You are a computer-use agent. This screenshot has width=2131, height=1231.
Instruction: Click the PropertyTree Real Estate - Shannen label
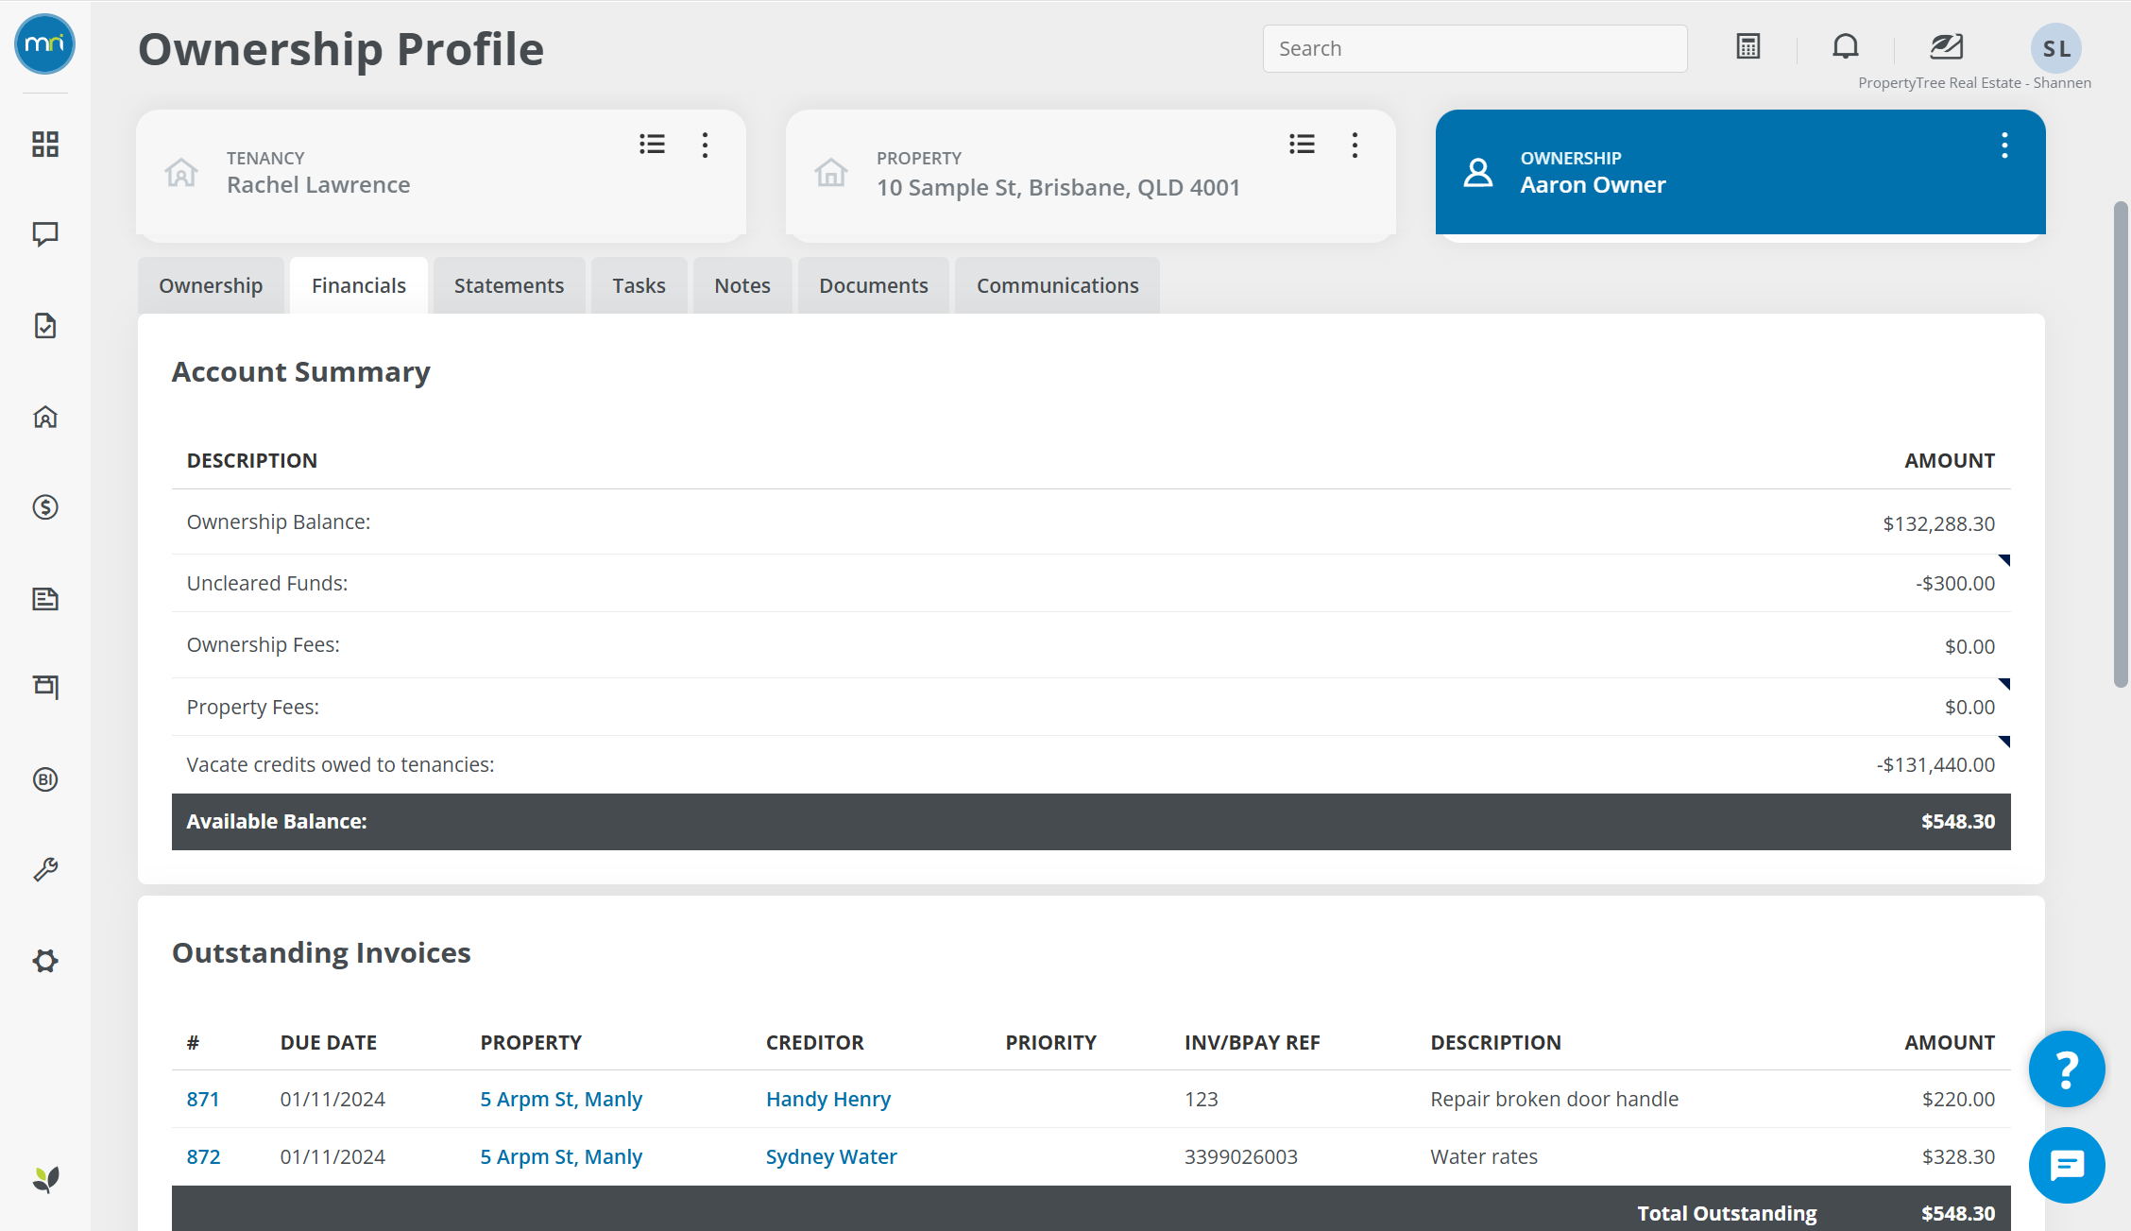[1974, 83]
